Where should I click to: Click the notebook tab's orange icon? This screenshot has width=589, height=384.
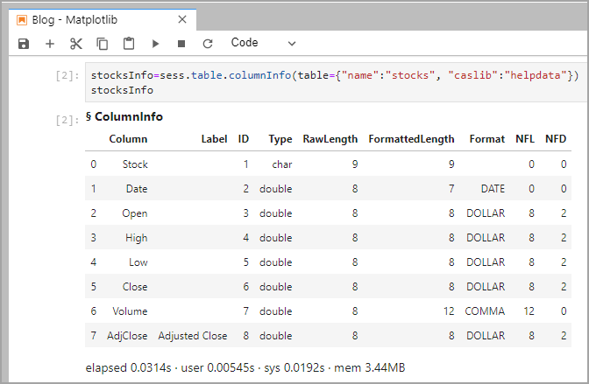click(x=22, y=18)
